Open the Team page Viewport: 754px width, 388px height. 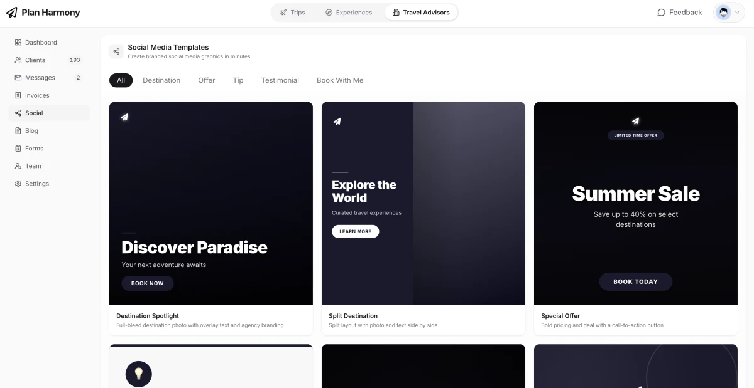click(49, 166)
